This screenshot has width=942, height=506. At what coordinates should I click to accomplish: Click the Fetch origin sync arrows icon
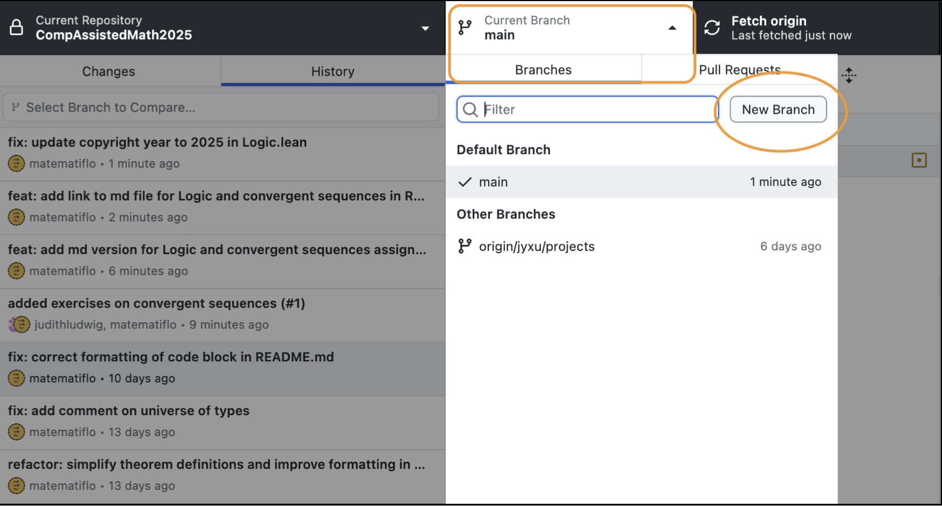pyautogui.click(x=712, y=28)
